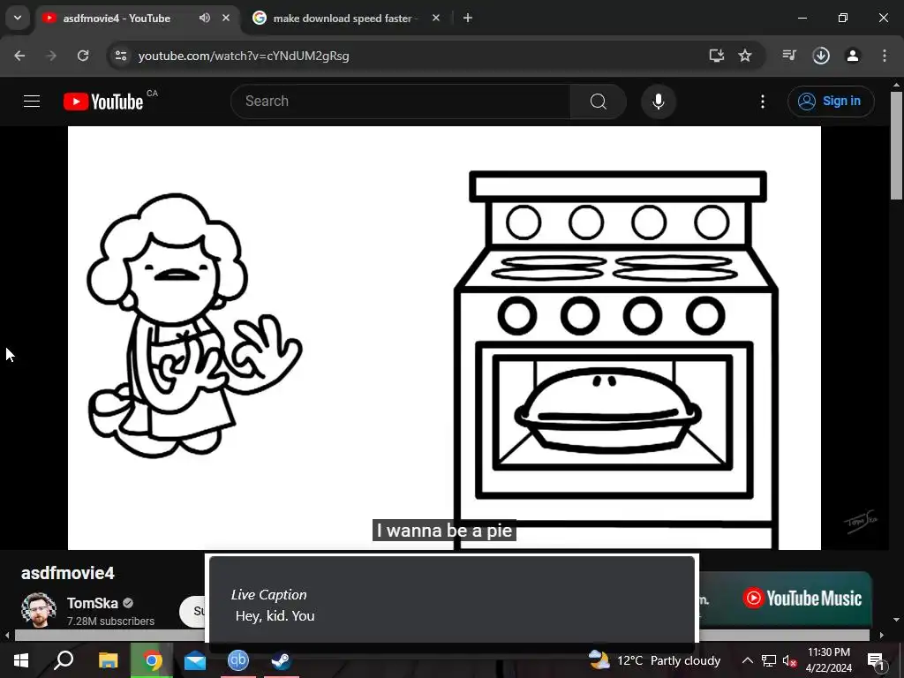Image resolution: width=904 pixels, height=678 pixels.
Task: Click the horizontal scrollbar at page bottom
Action: (109, 636)
